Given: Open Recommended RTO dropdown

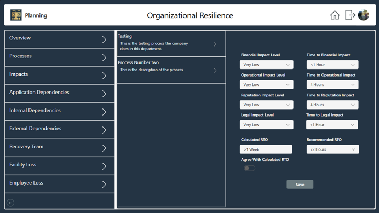Looking at the screenshot, I should pyautogui.click(x=332, y=149).
